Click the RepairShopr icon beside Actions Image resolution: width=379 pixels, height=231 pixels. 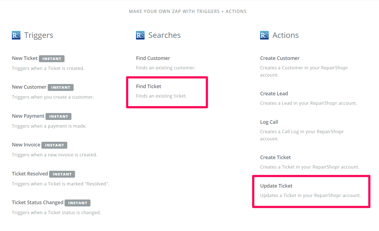pyautogui.click(x=265, y=35)
